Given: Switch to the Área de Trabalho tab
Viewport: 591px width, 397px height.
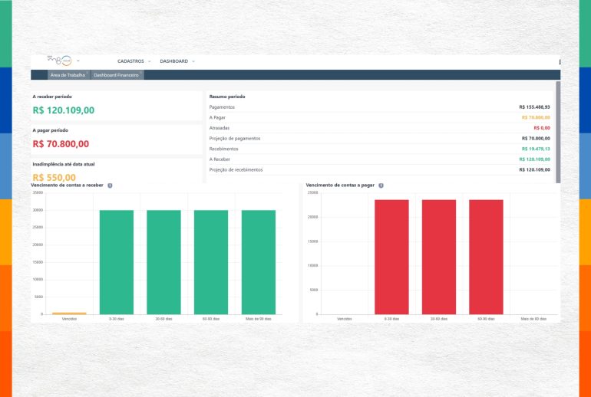Looking at the screenshot, I should pos(68,75).
